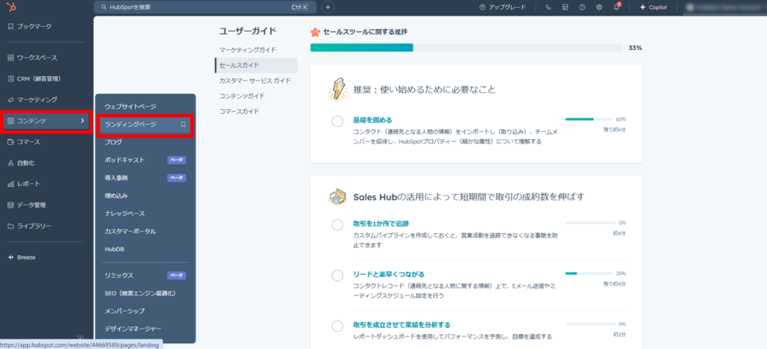Select リミックス in the submenu

(119, 275)
